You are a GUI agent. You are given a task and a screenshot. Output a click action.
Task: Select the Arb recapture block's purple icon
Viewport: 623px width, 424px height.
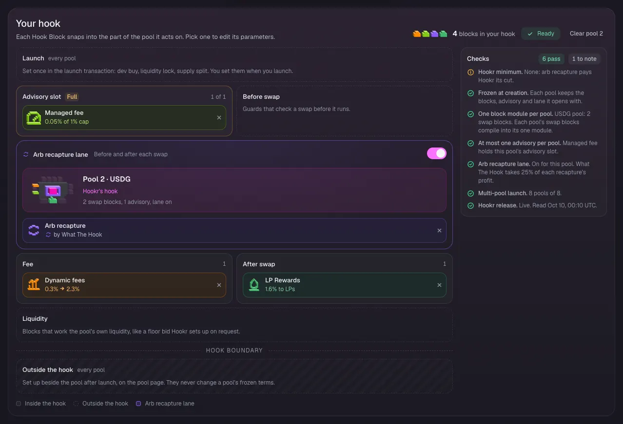click(34, 230)
